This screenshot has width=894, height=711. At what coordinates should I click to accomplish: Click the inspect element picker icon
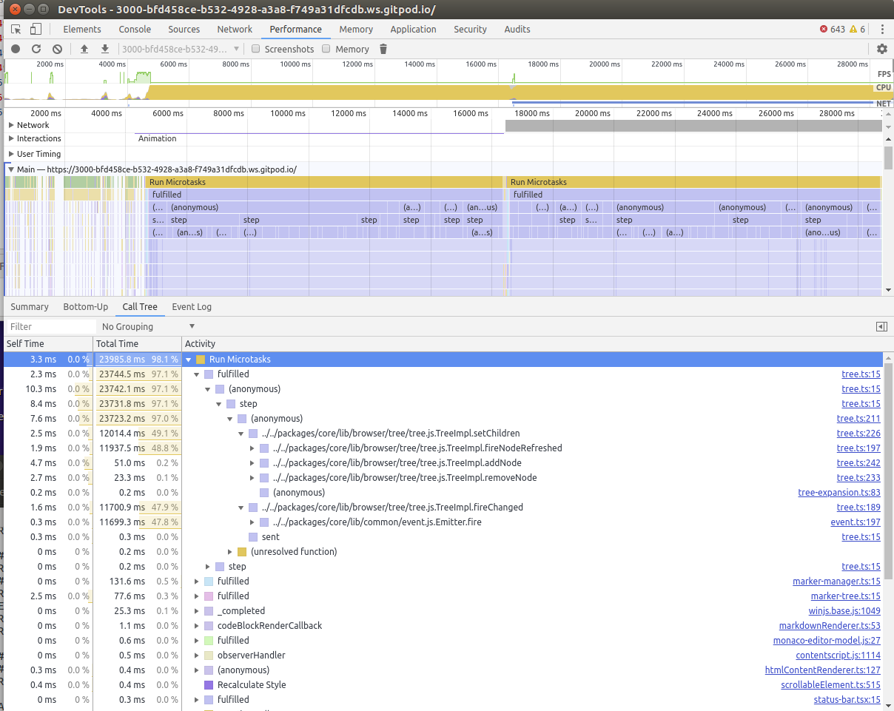click(16, 29)
